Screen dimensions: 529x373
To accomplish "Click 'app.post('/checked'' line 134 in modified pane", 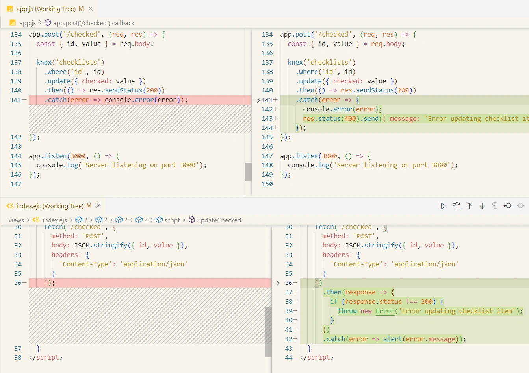I will point(318,35).
